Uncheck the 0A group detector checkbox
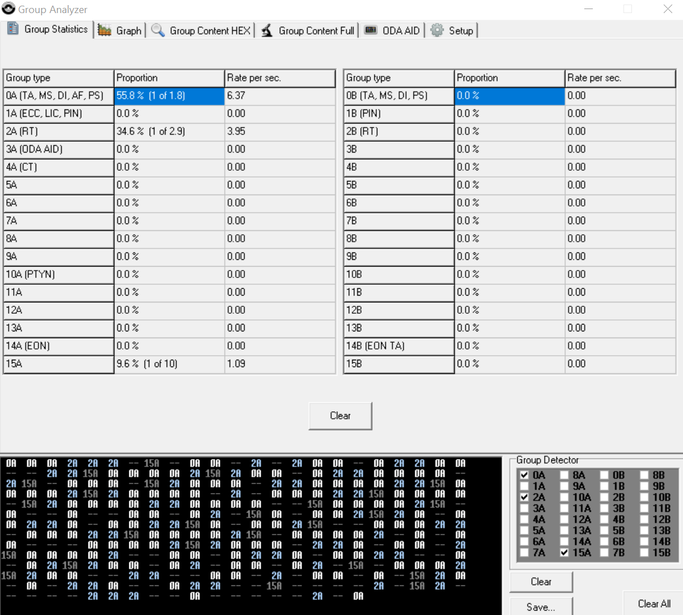This screenshot has height=615, width=683. point(524,475)
